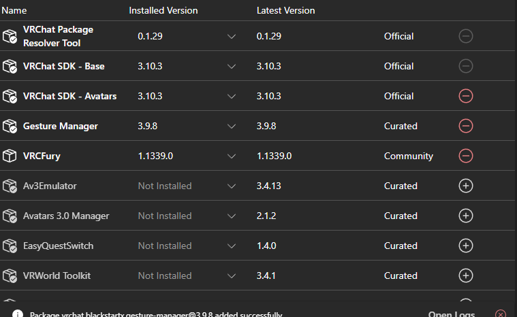
Task: Click the Open Logs button
Action: point(452,314)
